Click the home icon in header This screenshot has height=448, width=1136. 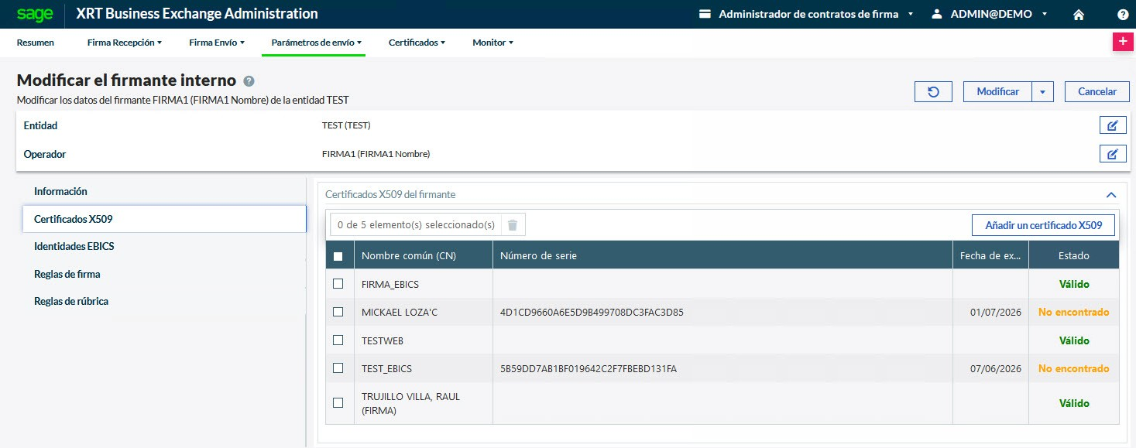point(1078,14)
